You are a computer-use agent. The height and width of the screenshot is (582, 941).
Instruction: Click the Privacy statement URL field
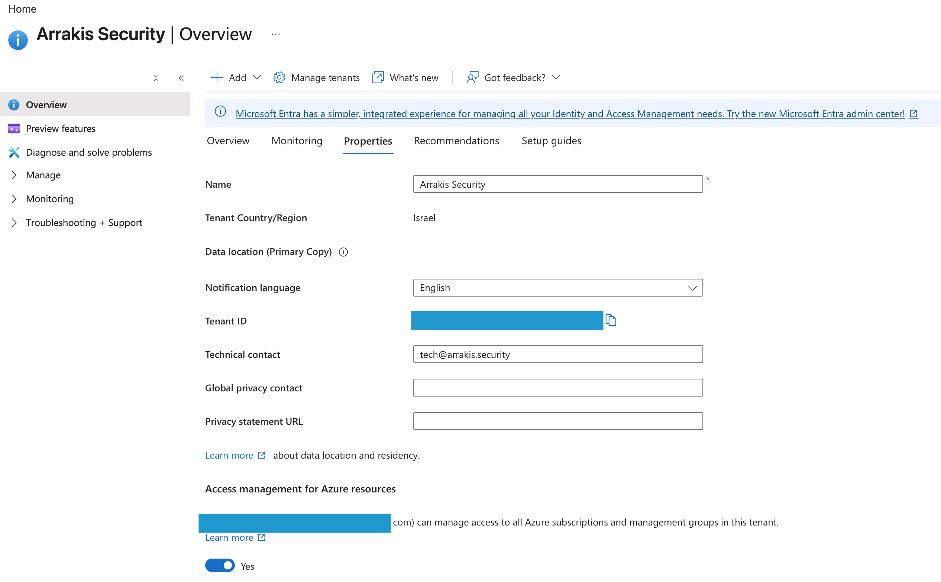point(558,421)
